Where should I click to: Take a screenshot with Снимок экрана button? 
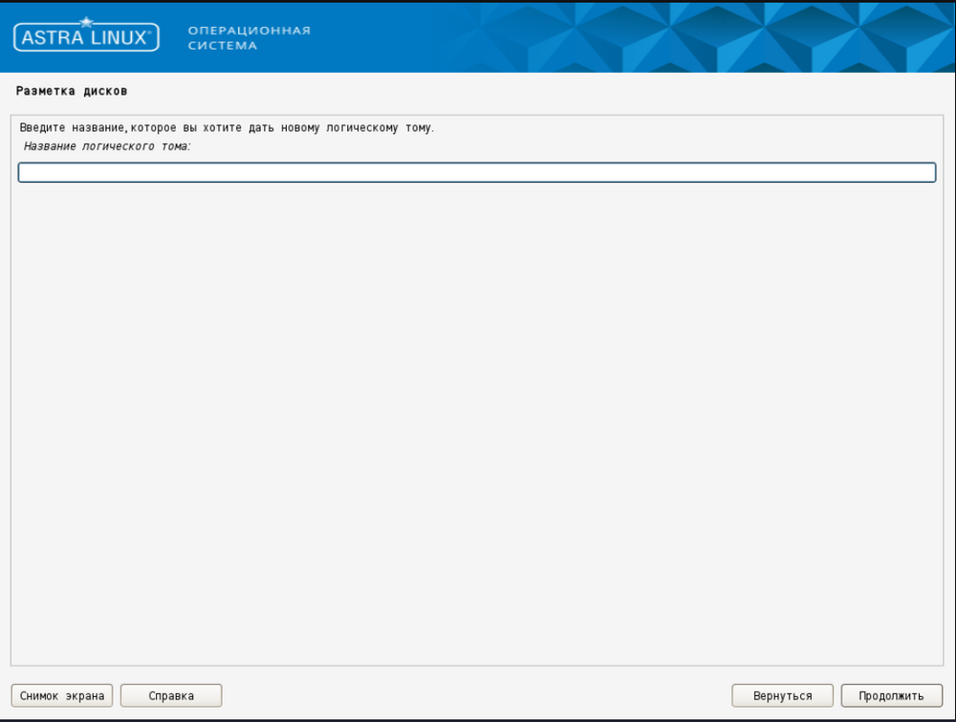[62, 695]
